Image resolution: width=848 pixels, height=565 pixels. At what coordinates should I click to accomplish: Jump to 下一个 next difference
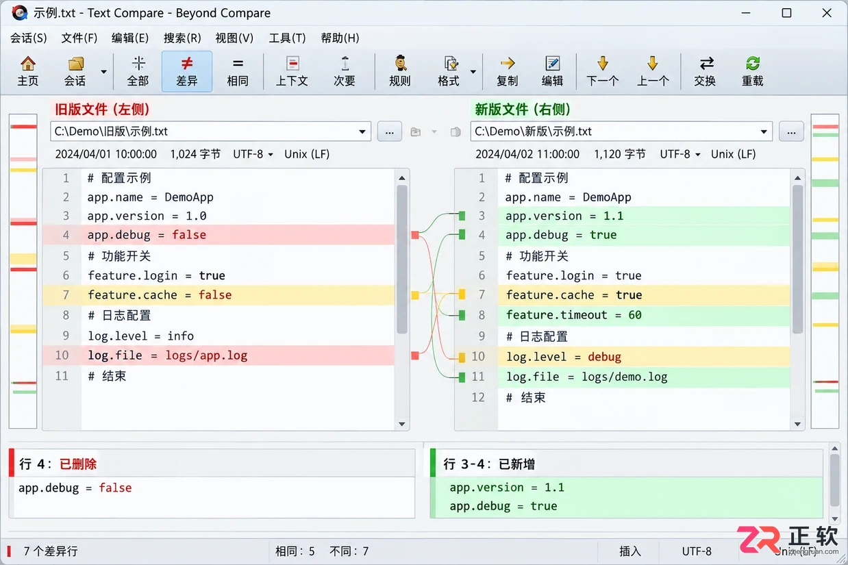point(603,71)
